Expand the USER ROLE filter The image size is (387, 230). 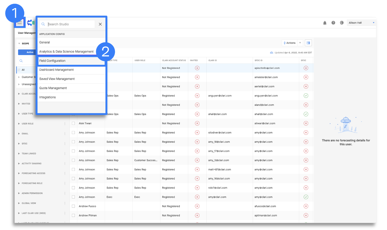pos(19,124)
